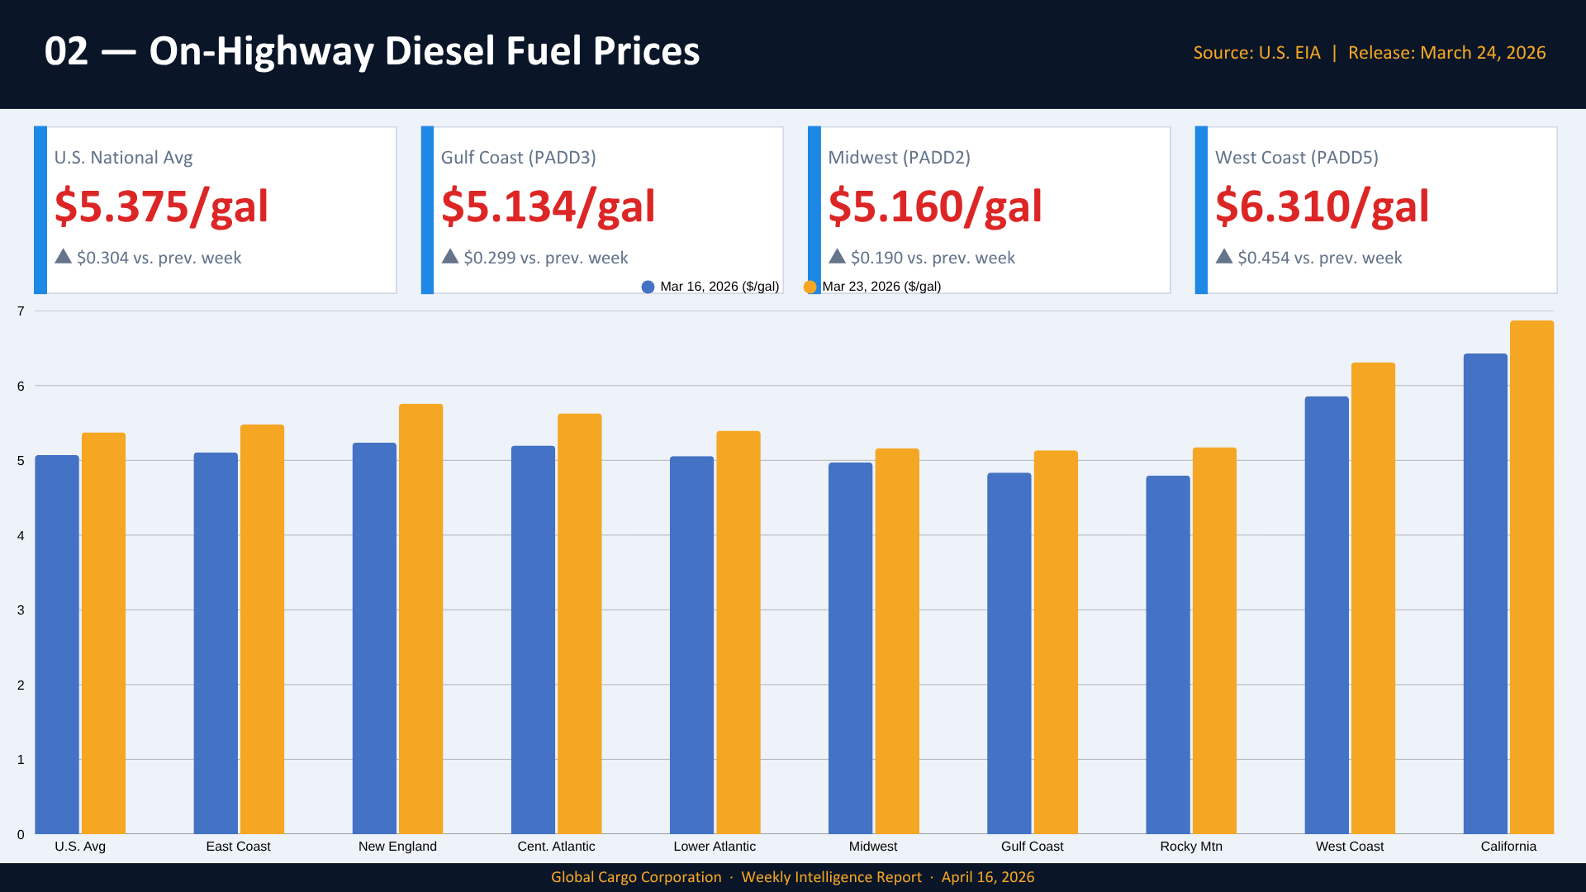Click the Source: U.S. EIA text
The image size is (1586, 892).
point(1256,53)
